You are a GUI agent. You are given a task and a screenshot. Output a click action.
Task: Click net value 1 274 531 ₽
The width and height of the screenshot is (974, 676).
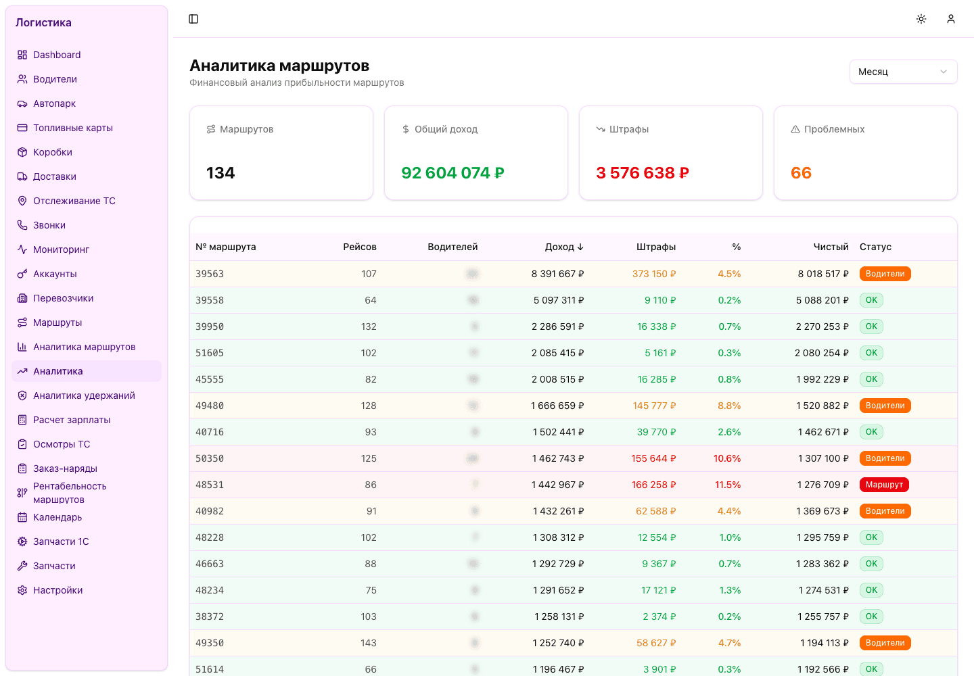pos(824,590)
